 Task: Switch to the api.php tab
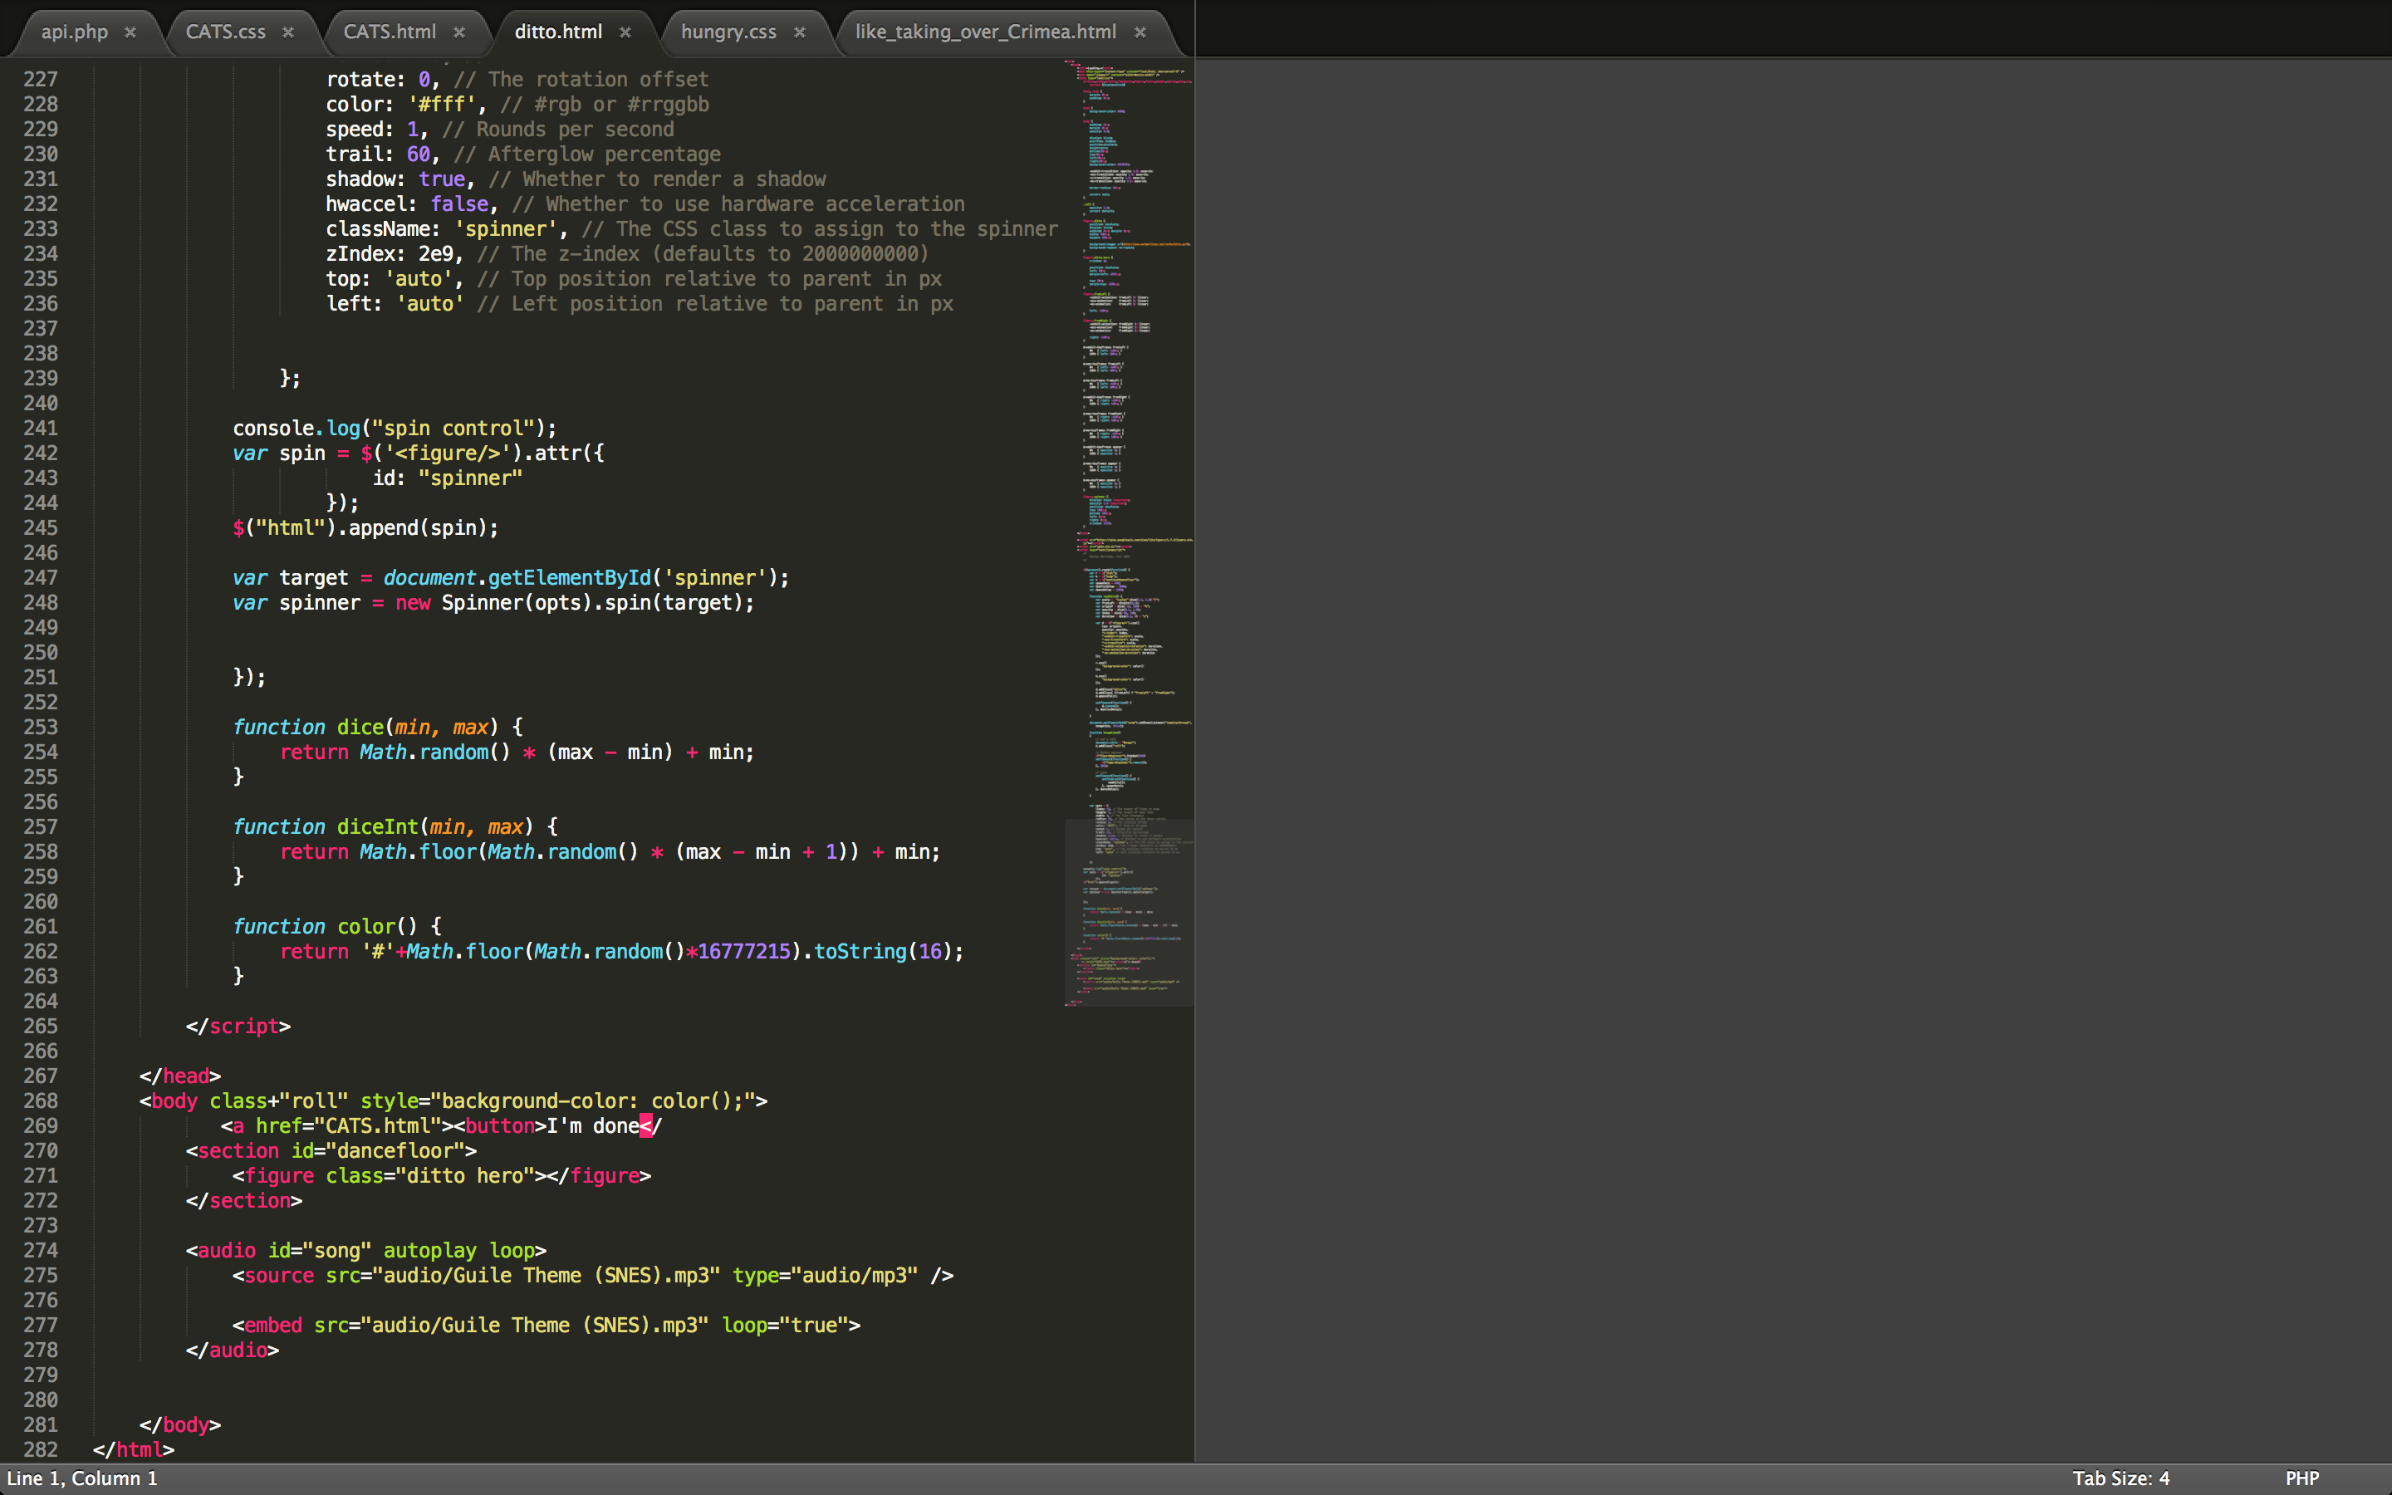pos(74,32)
